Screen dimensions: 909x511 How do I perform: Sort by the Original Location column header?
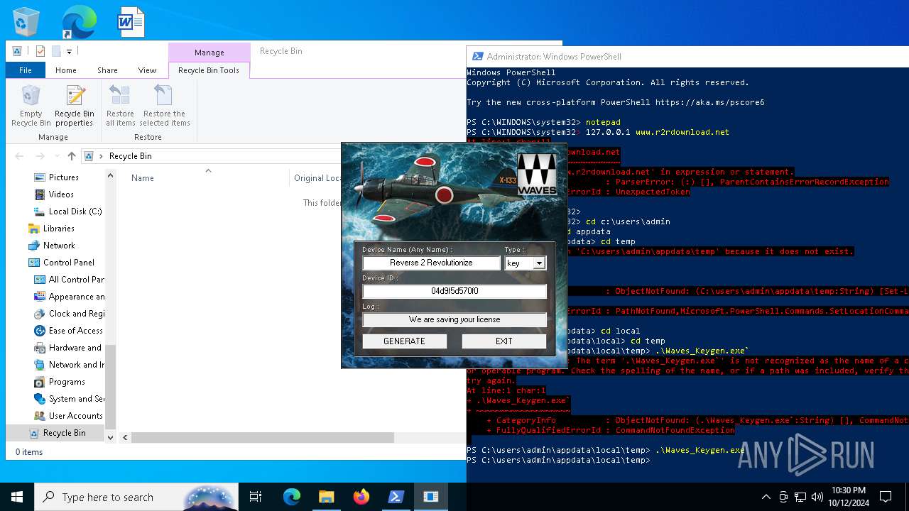[x=317, y=178]
